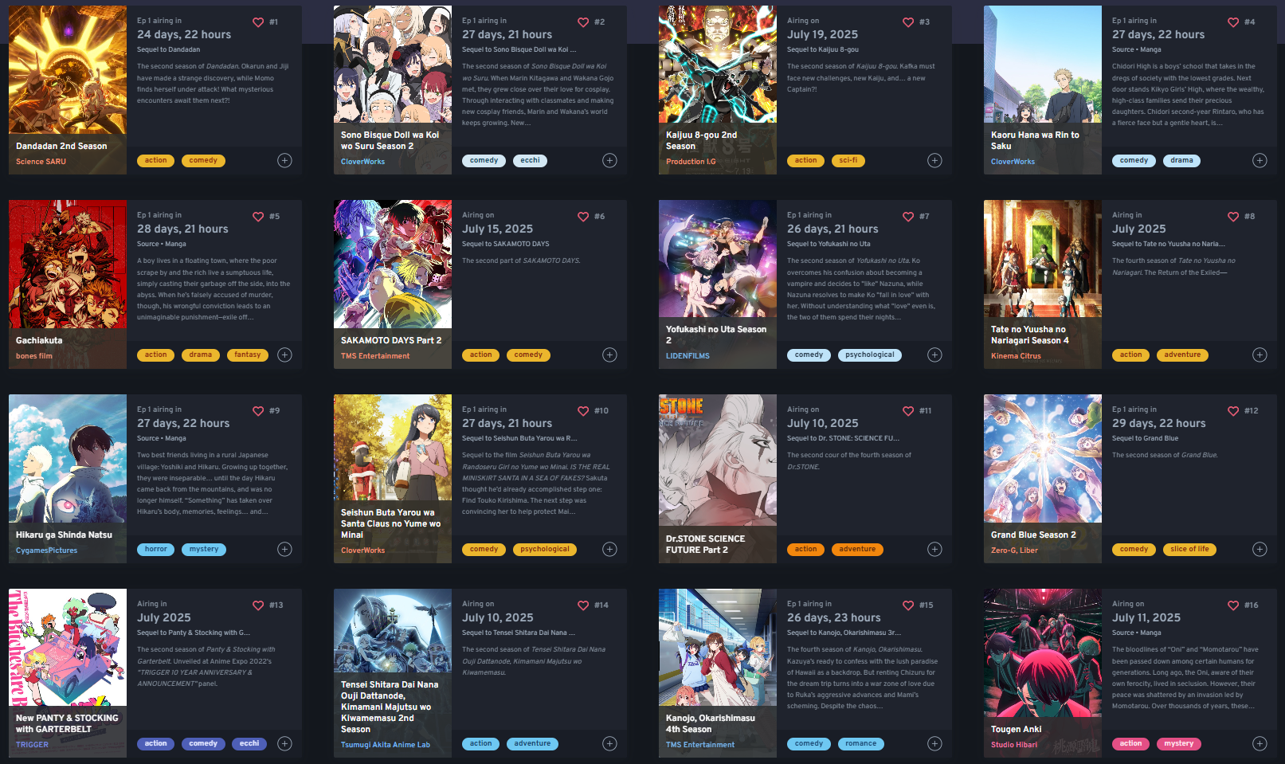Viewport: 1285px width, 764px height.
Task: Click the heart icon for Yofukashi no Uta Season 2
Action: point(908,217)
